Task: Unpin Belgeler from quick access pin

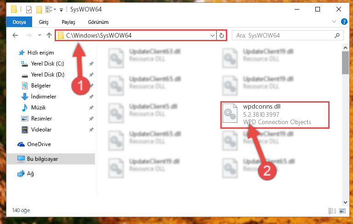Action: [x=91, y=86]
